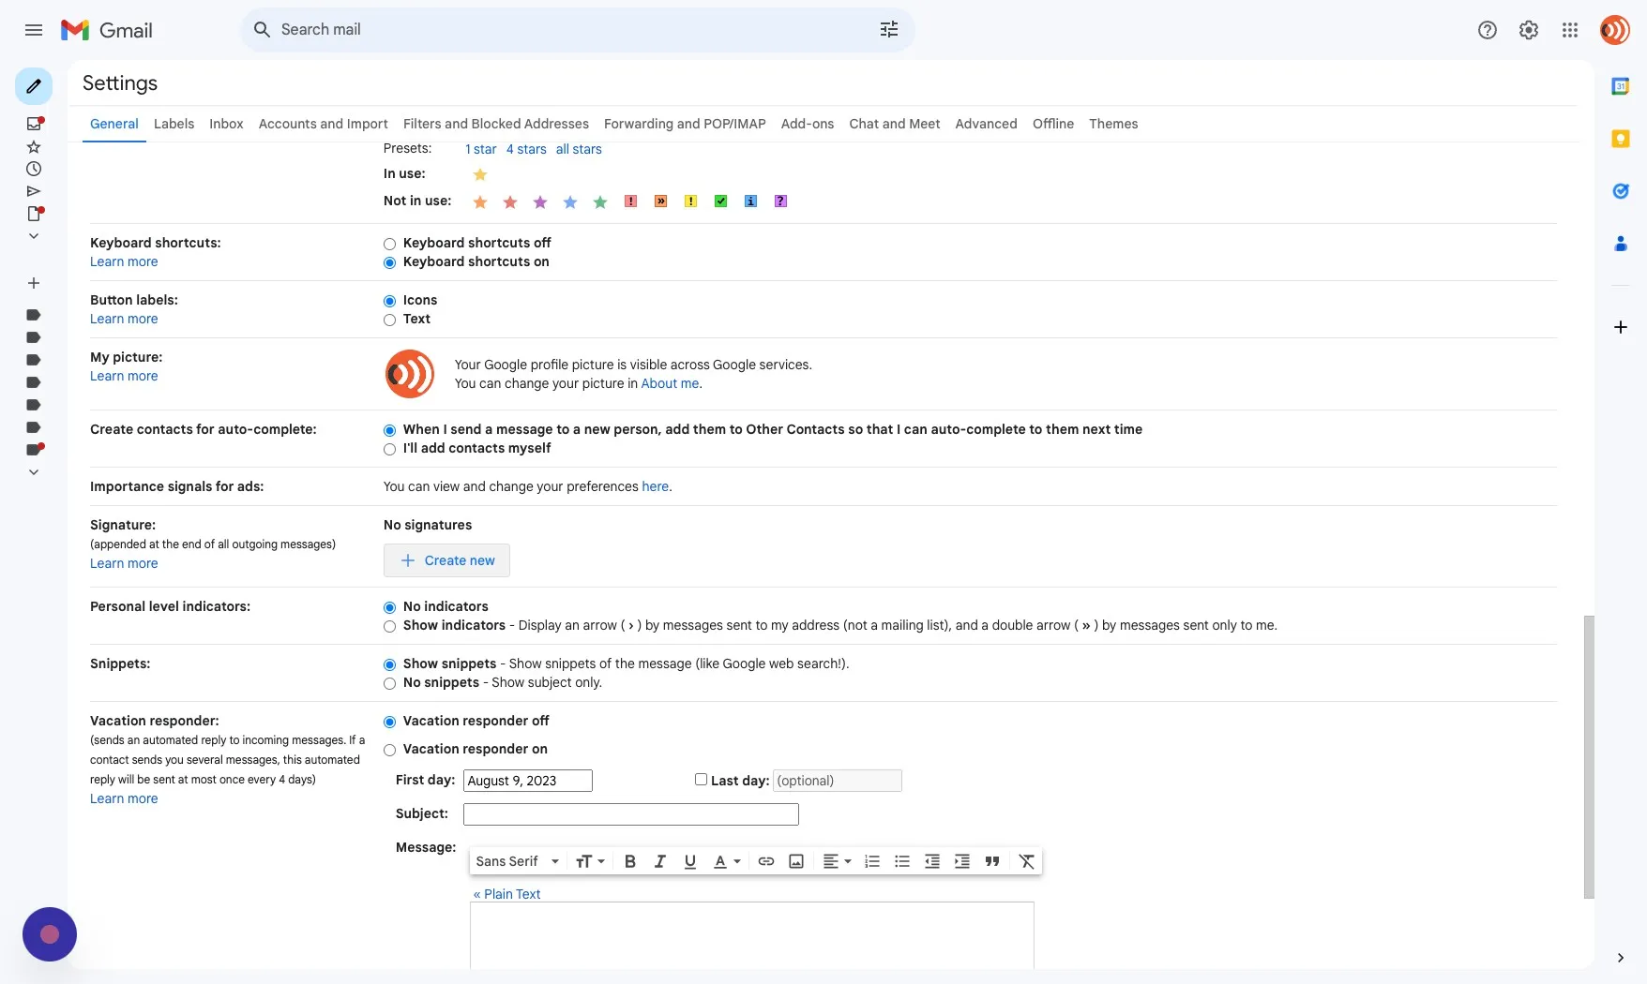
Task: Open the Inbox icon in sidebar
Action: click(34, 124)
